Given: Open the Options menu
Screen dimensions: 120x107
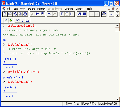Looking at the screenshot, I should coord(69,9).
